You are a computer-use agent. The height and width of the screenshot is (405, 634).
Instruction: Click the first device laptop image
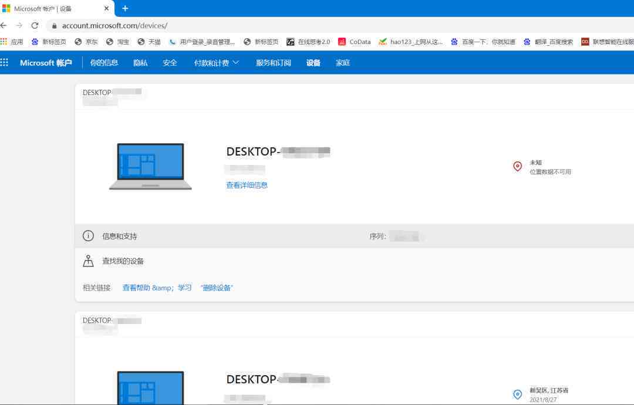coord(150,166)
